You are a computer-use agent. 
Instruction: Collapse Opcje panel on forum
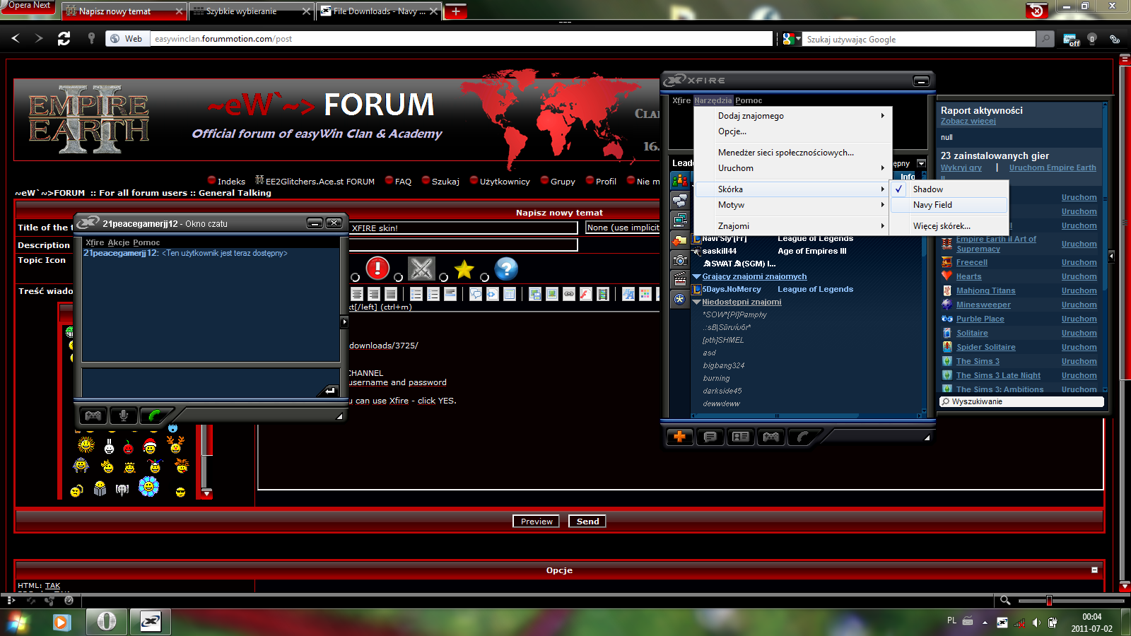point(1094,570)
